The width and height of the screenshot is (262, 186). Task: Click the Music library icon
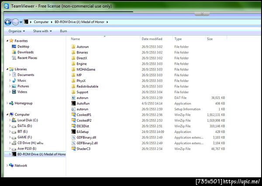pyautogui.click(x=14, y=80)
